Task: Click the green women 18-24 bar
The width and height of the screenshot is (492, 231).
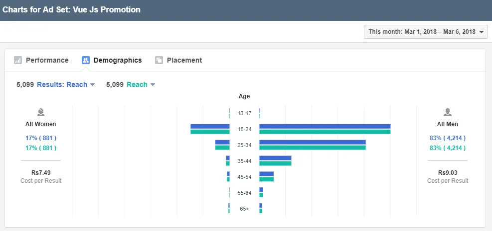Action: (x=210, y=132)
